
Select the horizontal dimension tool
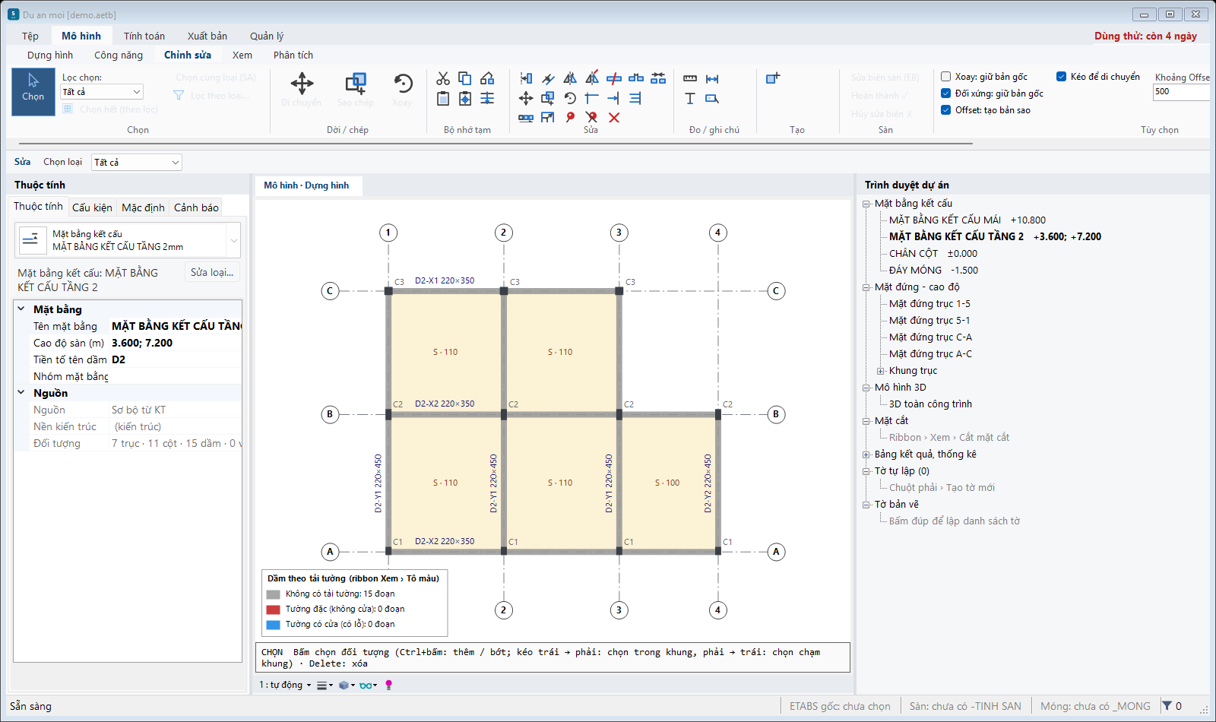[x=712, y=78]
